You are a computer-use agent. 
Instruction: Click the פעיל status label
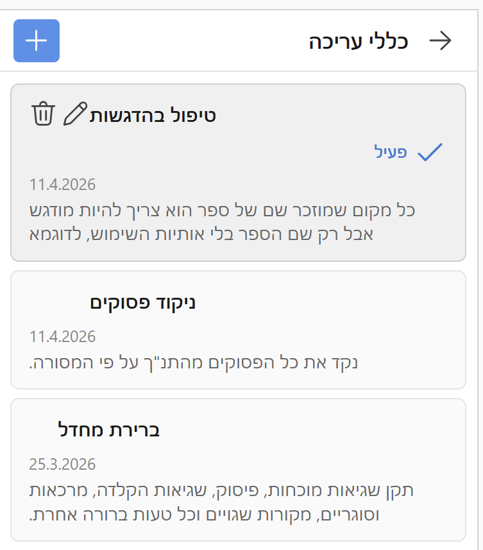(x=391, y=152)
